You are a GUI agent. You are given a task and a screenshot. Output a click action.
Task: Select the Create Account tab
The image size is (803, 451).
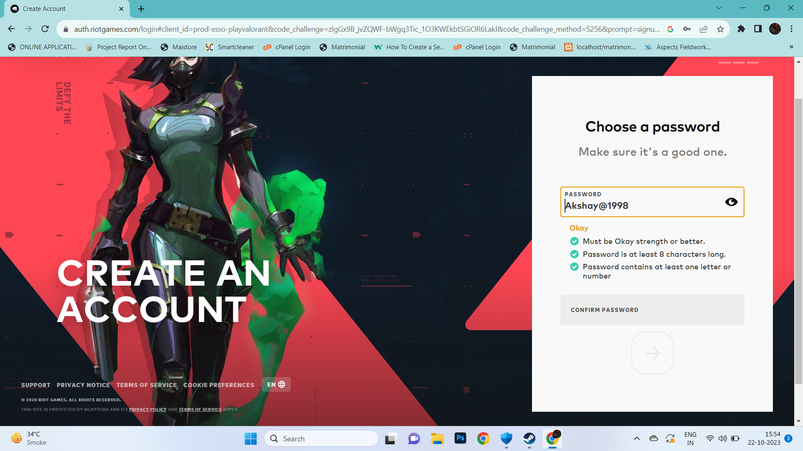point(67,9)
